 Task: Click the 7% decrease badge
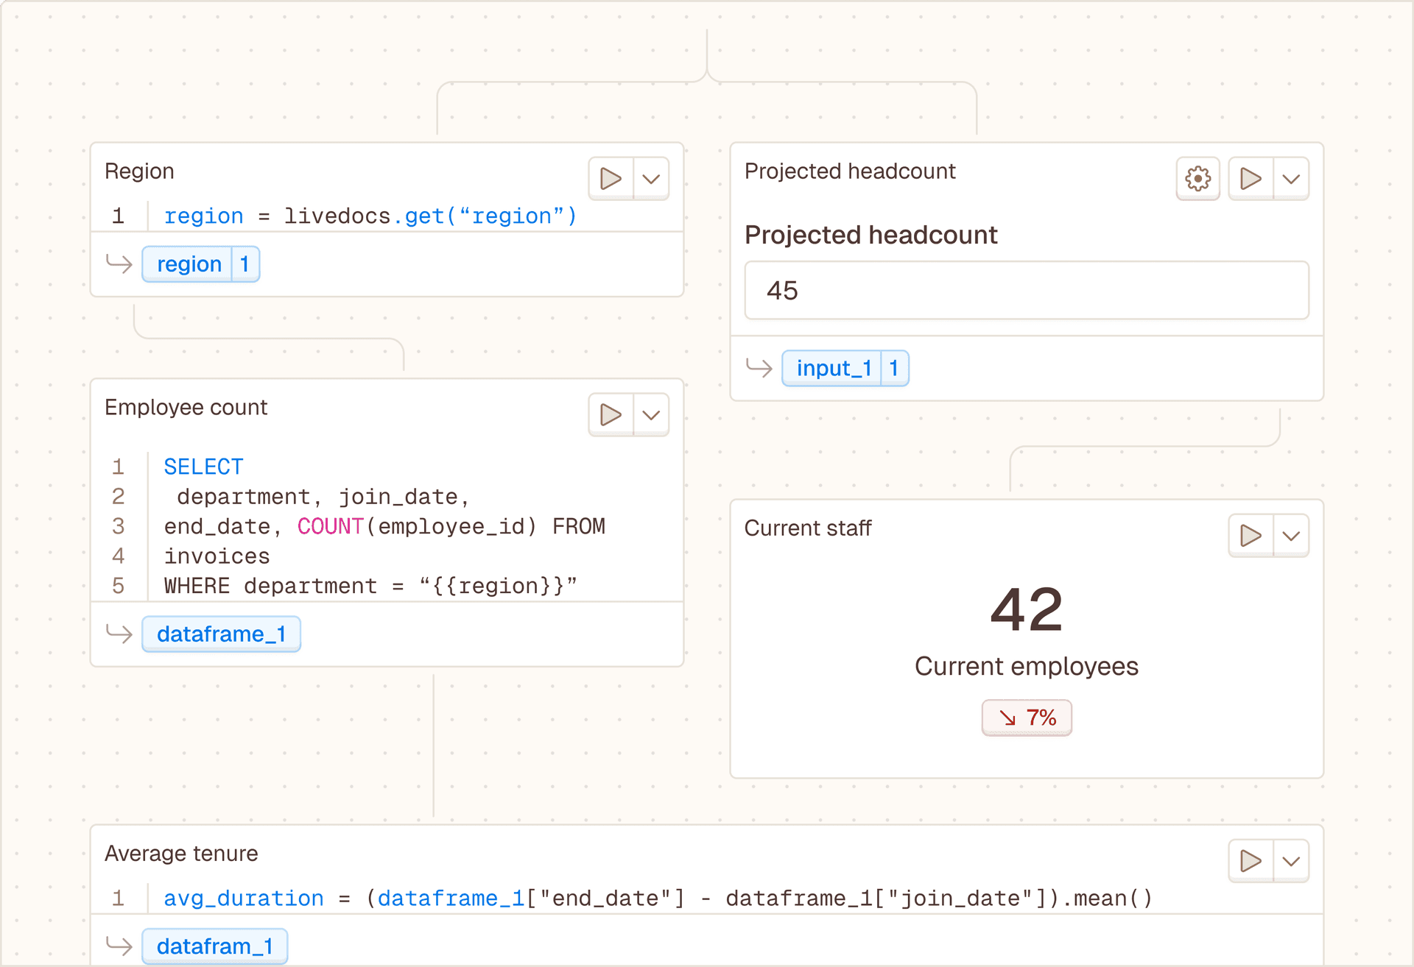coord(1027,718)
